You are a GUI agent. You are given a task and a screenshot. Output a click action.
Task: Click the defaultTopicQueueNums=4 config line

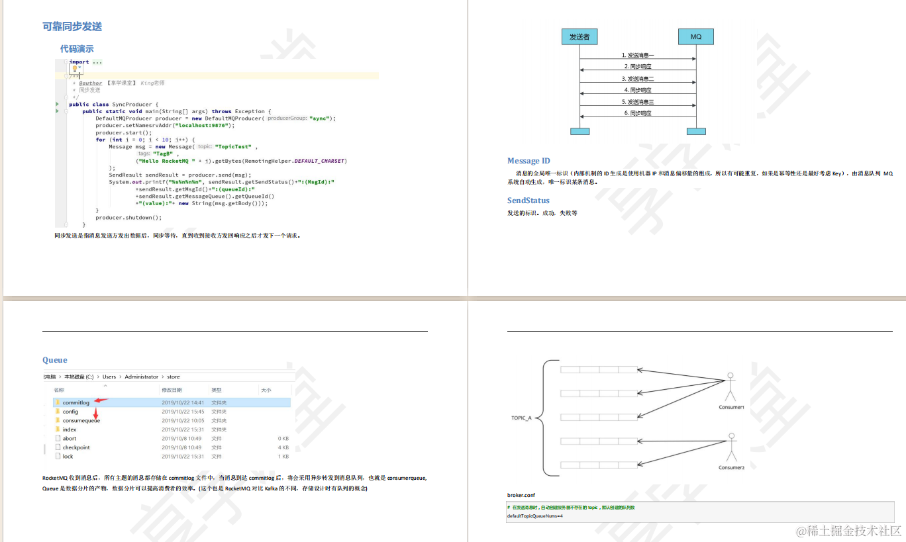[535, 516]
